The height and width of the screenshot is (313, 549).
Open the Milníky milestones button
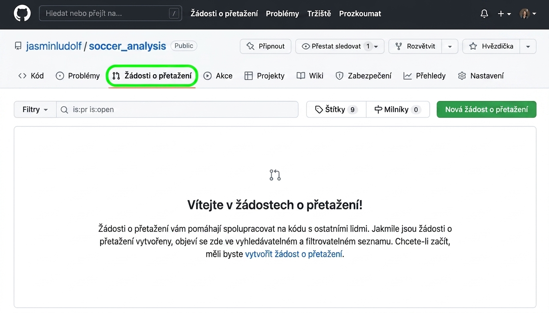(x=398, y=109)
